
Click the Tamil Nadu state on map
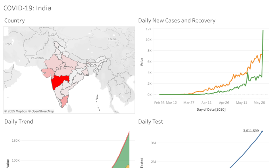coord(65,100)
